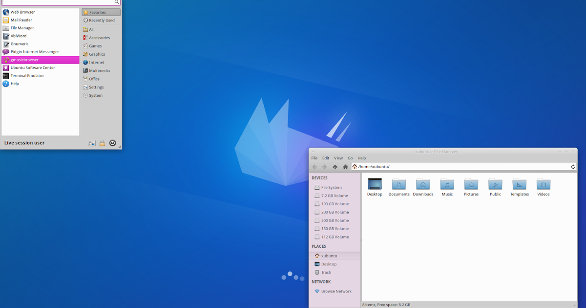The height and width of the screenshot is (308, 586).
Task: Click Browse Network in the sidebar
Action: [335, 291]
